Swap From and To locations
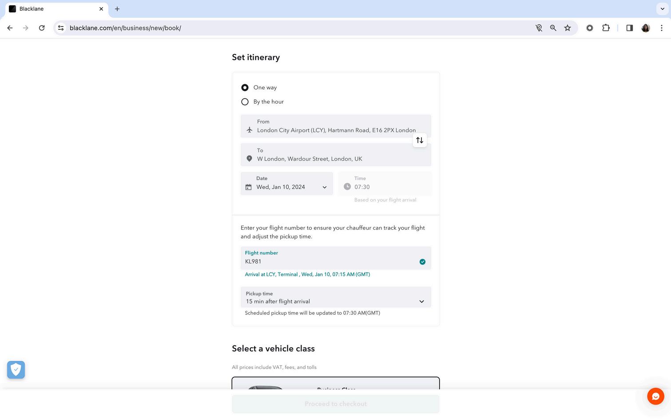671x419 pixels. tap(420, 141)
